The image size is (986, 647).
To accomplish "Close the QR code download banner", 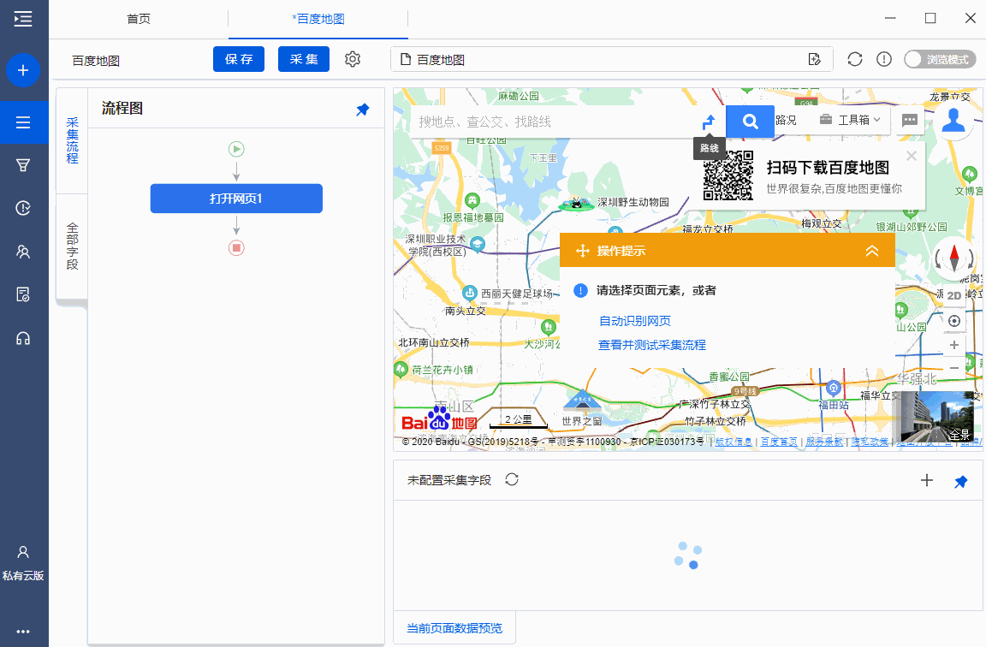I will click(x=912, y=155).
